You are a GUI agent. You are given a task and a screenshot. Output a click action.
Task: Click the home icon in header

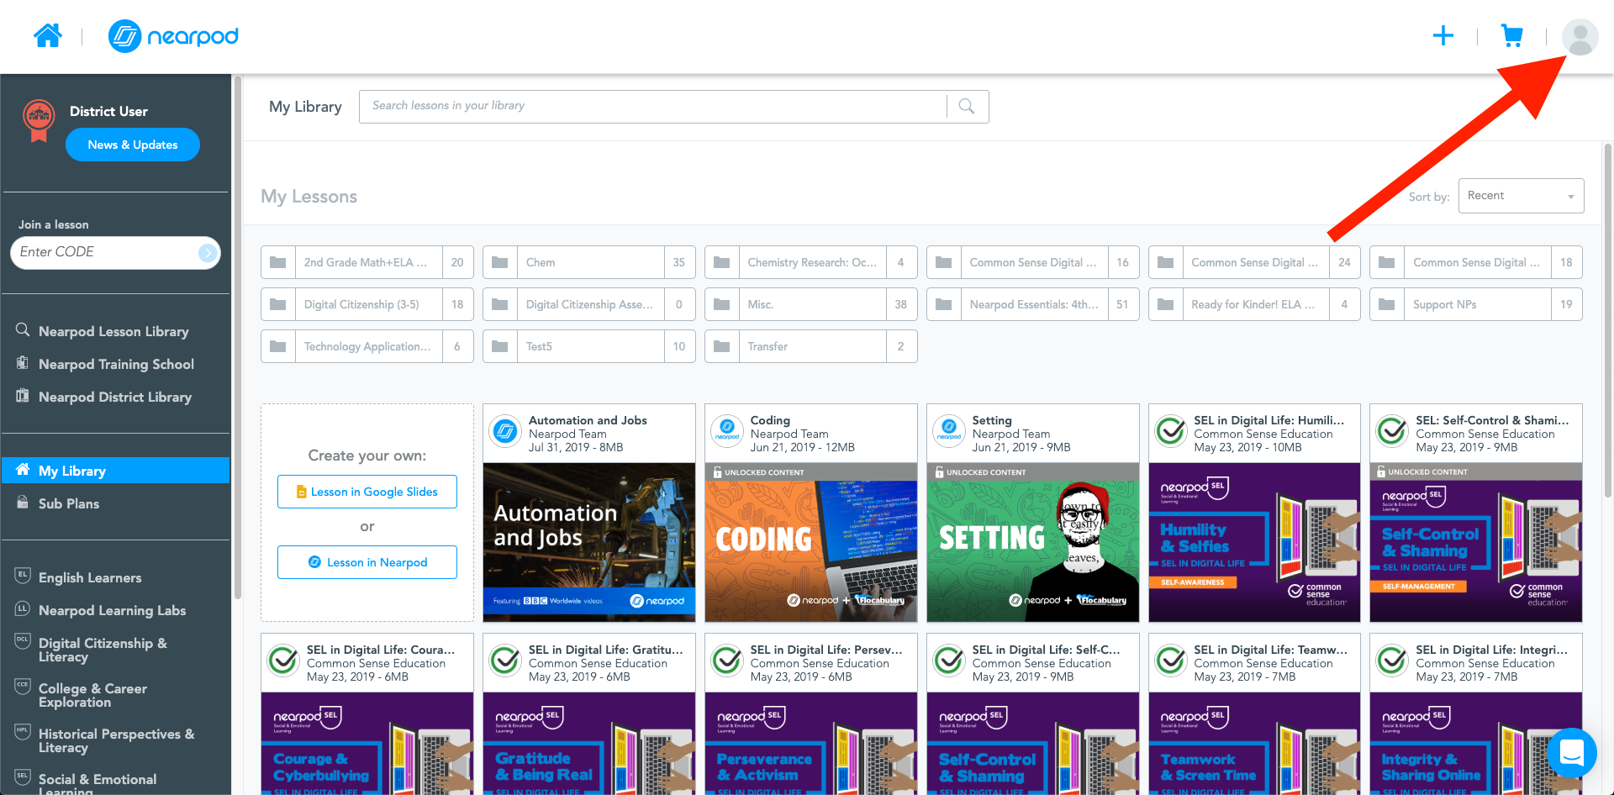click(48, 36)
